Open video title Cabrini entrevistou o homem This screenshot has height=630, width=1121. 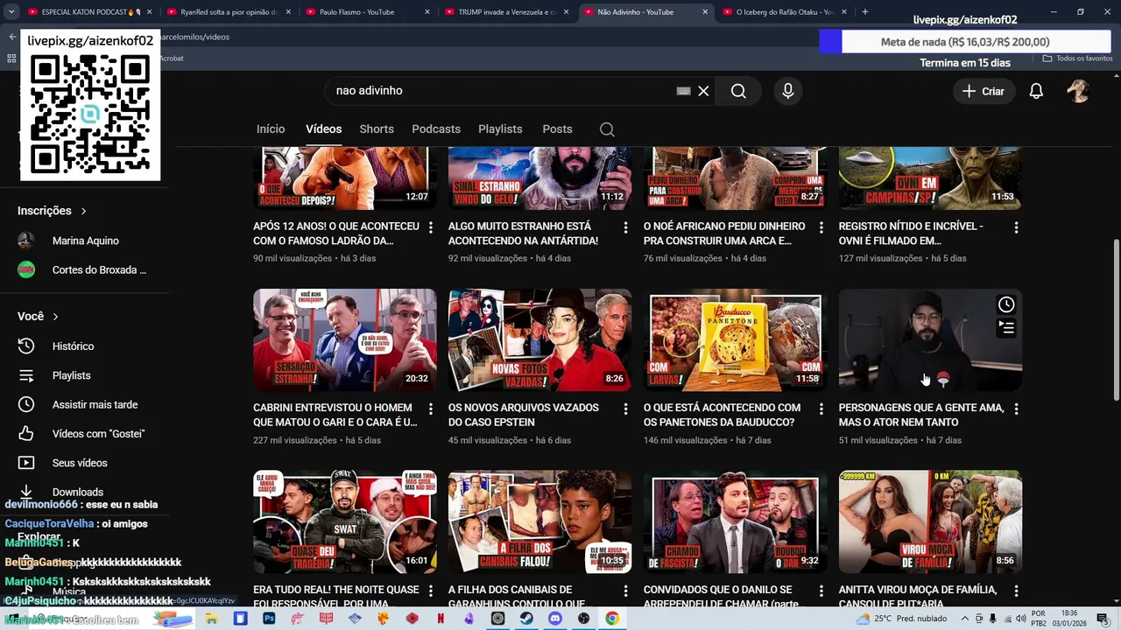[x=335, y=415]
